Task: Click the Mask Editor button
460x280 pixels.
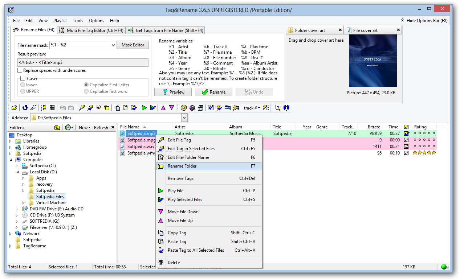Action: point(133,45)
